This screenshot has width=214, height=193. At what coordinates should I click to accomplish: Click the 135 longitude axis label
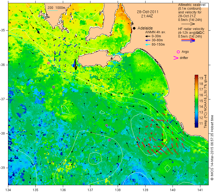click(x=36, y=190)
